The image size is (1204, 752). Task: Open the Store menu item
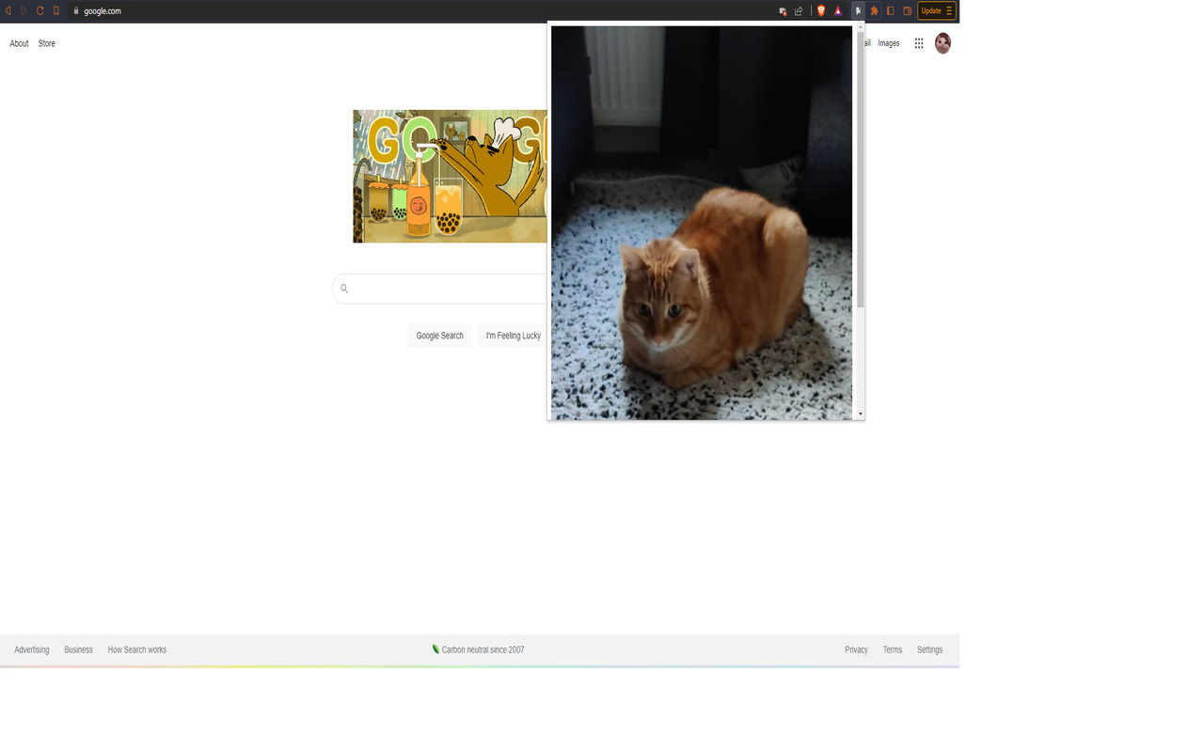(x=45, y=43)
